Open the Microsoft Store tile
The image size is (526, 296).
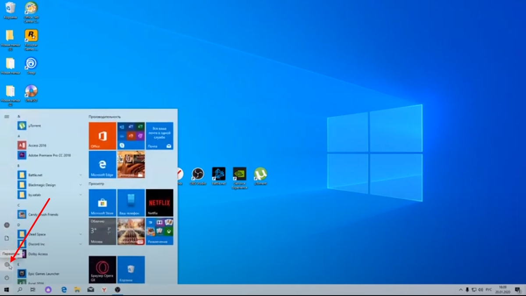click(103, 203)
